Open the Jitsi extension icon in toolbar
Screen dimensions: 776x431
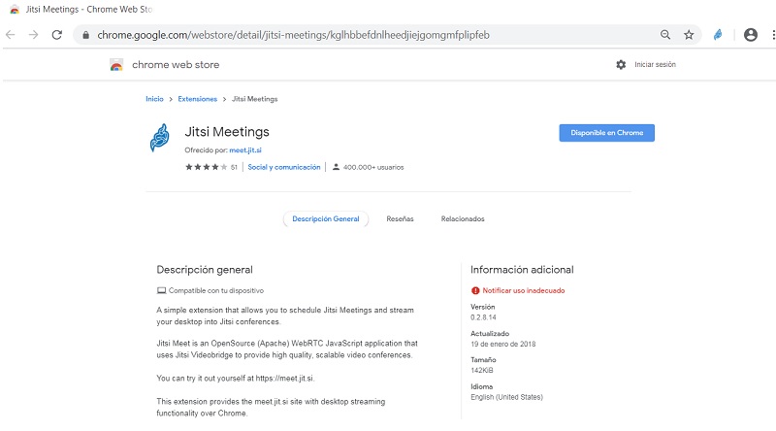(719, 34)
